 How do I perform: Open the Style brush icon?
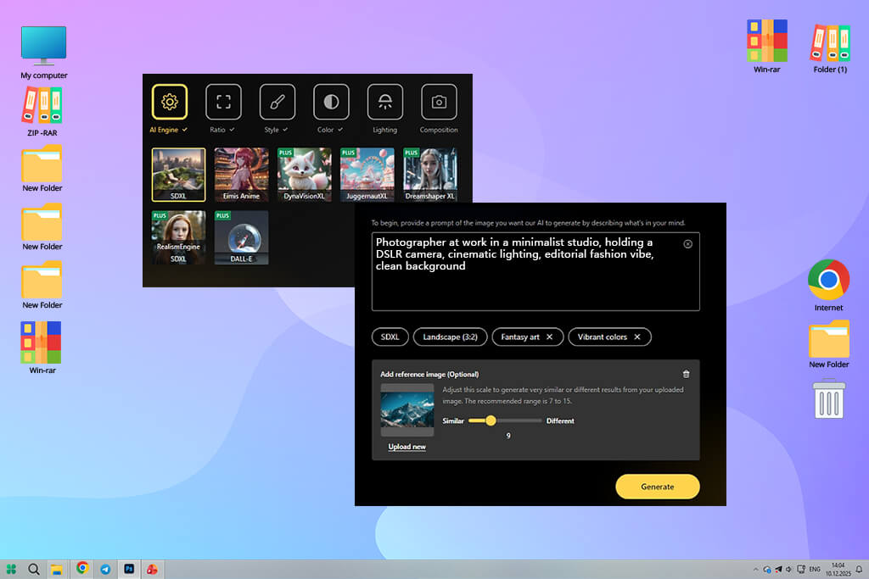point(278,102)
